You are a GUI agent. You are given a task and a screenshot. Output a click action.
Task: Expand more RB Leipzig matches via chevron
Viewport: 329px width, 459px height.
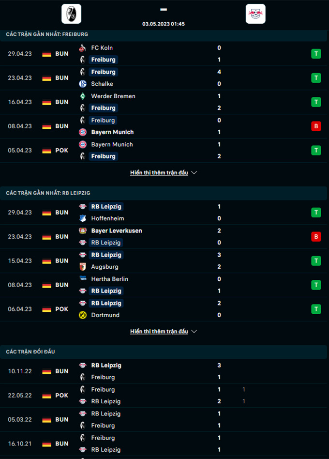pyautogui.click(x=194, y=331)
